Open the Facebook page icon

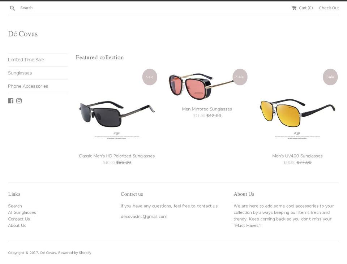[10, 101]
